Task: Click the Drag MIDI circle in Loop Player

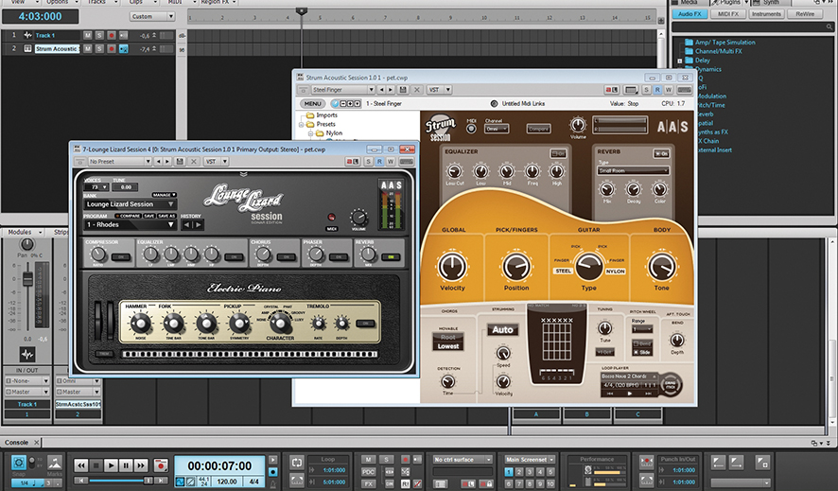Action: click(x=671, y=385)
